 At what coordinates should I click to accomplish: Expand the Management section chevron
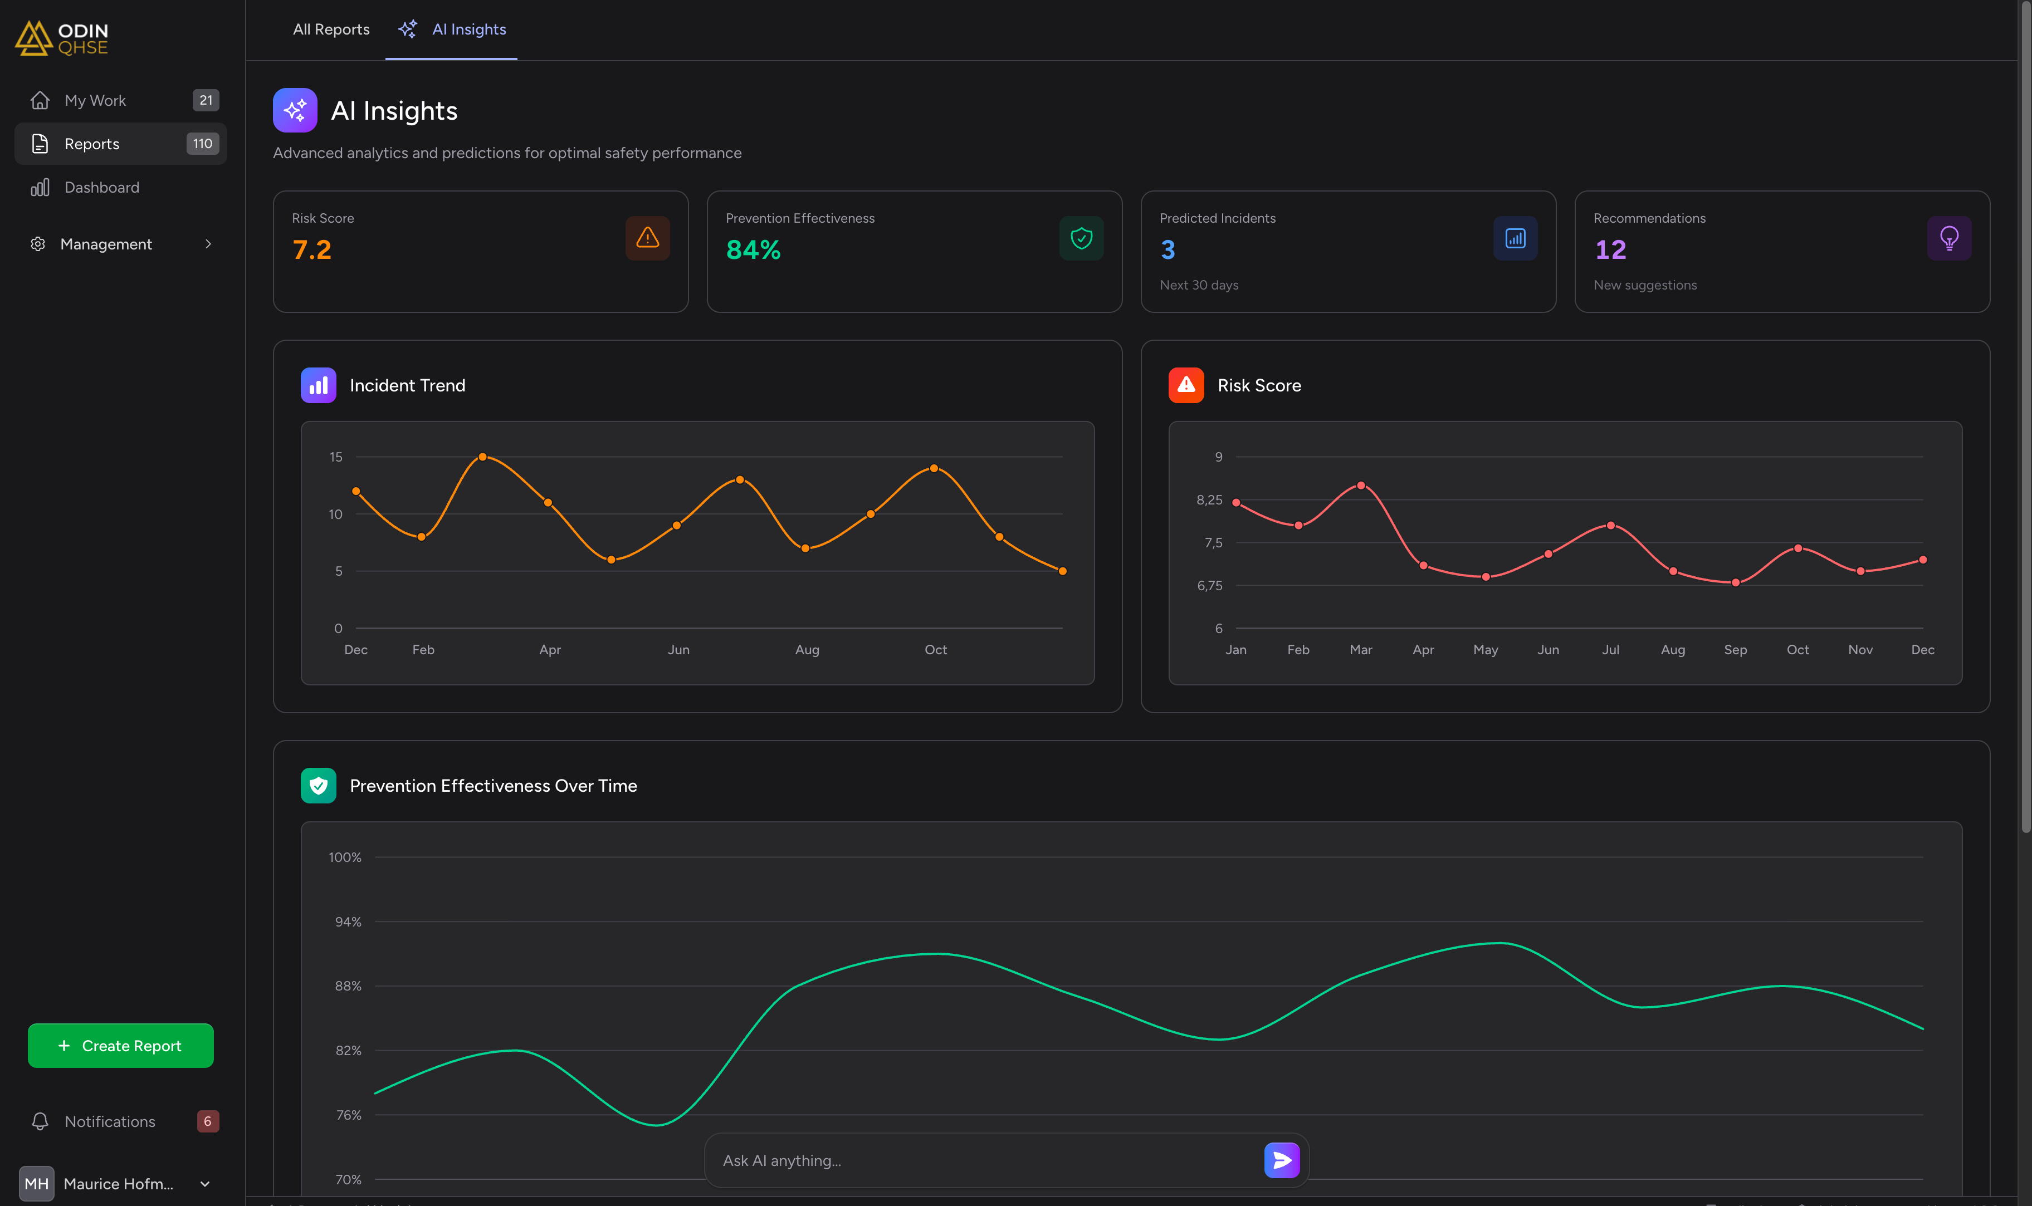tap(208, 244)
